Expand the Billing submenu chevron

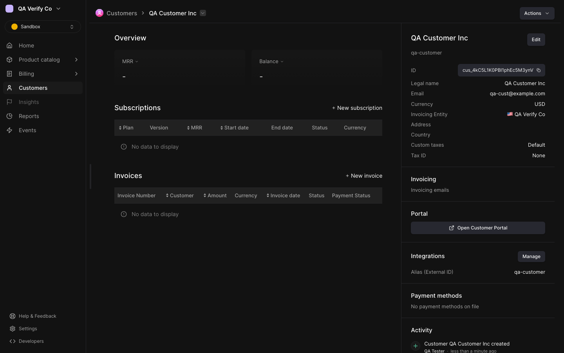click(x=76, y=74)
